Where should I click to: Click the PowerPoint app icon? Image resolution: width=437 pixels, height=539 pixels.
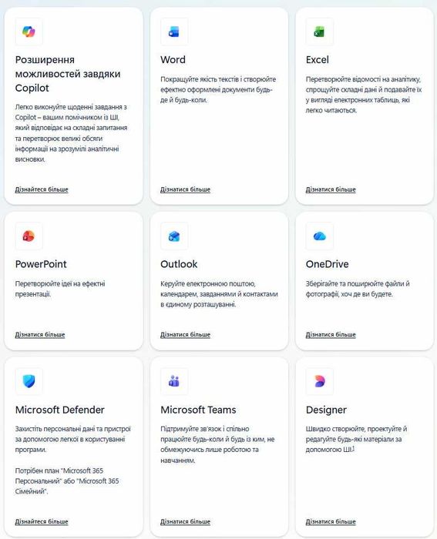point(29,236)
